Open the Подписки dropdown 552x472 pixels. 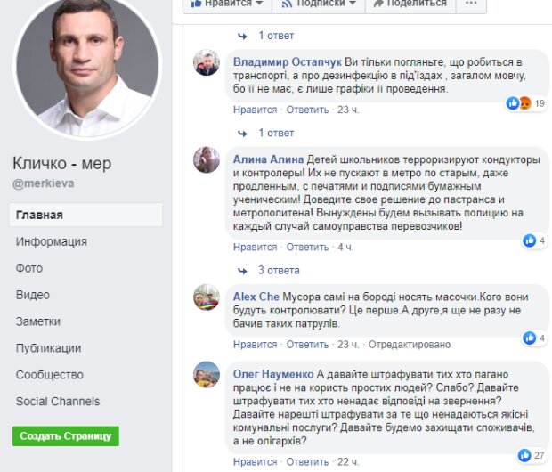319,4
